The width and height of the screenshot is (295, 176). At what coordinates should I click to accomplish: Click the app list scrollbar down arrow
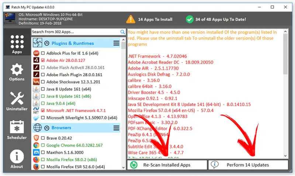pos(124,168)
